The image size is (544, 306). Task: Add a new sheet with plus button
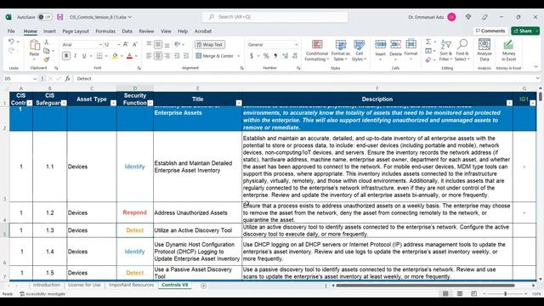point(204,286)
